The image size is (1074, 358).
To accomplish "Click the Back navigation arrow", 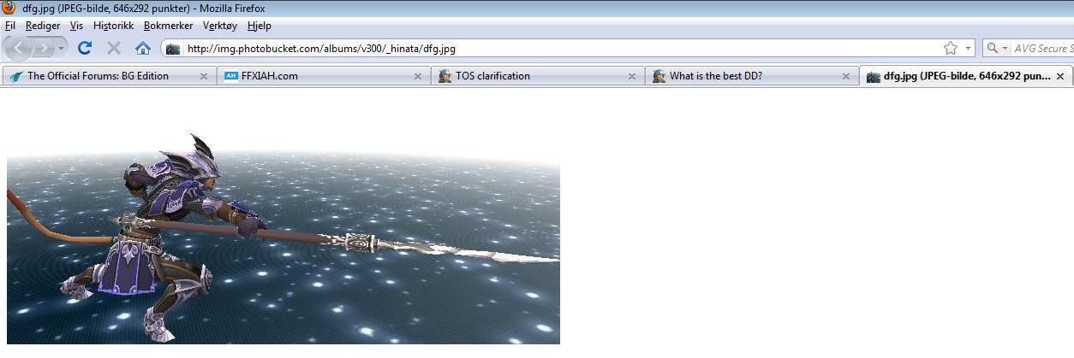I will pyautogui.click(x=19, y=48).
